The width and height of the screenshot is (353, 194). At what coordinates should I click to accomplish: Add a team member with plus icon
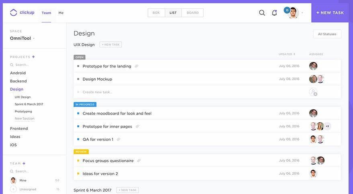tap(24, 163)
